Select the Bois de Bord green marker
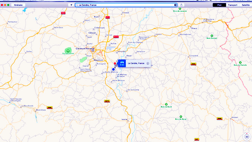Image resolution: width=252 pixels, height=142 pixels. click(x=166, y=104)
